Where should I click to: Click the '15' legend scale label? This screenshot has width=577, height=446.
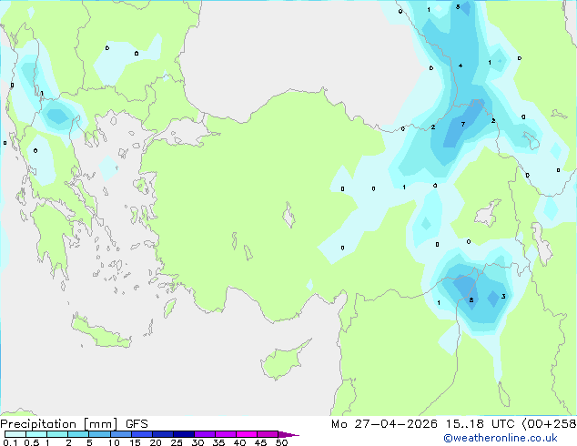click(x=135, y=442)
